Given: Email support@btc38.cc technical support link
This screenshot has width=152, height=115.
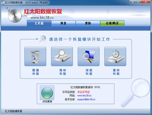Looking at the screenshot, I should coord(86,99).
